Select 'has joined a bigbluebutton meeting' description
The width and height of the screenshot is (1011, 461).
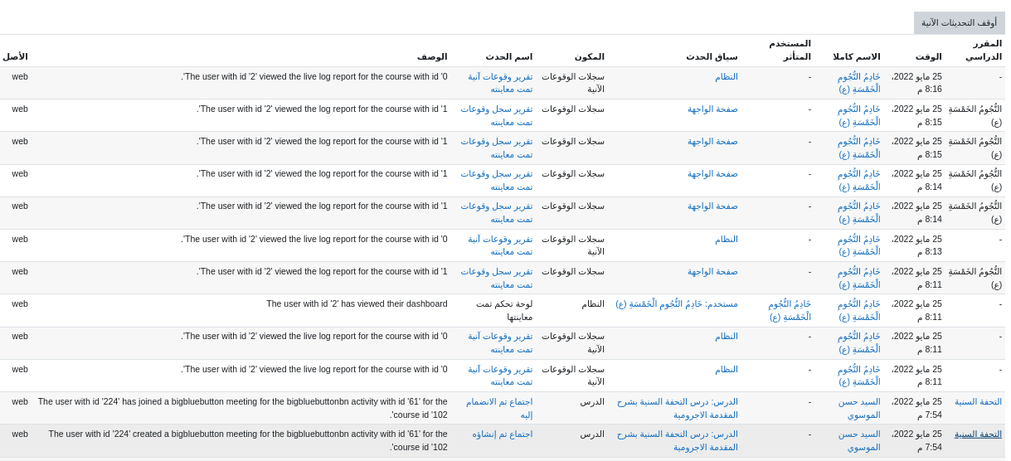point(242,408)
